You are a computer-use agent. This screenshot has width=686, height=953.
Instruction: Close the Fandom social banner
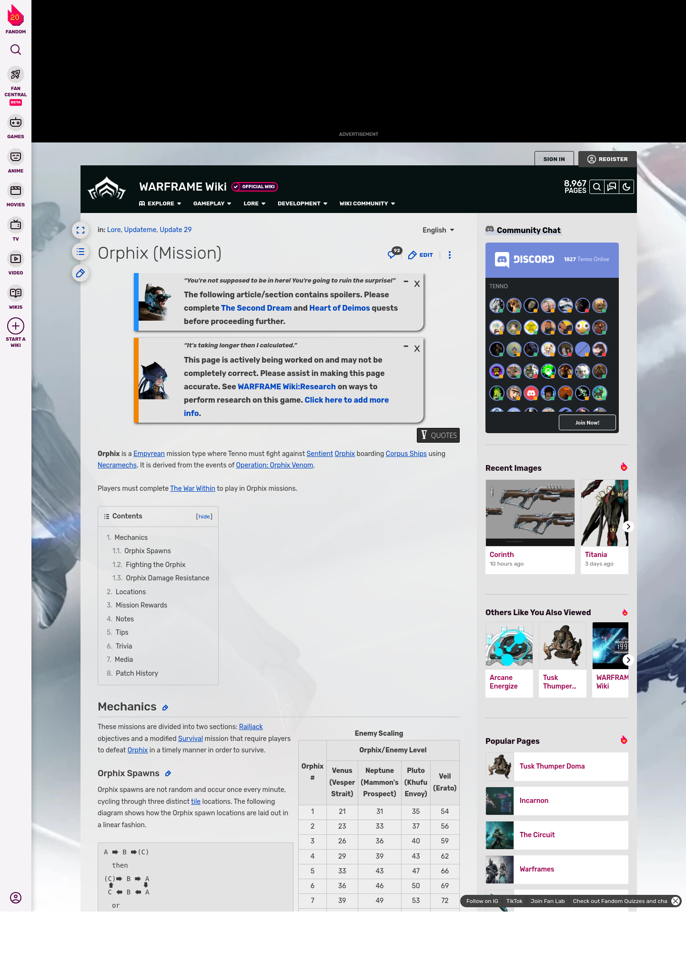(x=676, y=901)
